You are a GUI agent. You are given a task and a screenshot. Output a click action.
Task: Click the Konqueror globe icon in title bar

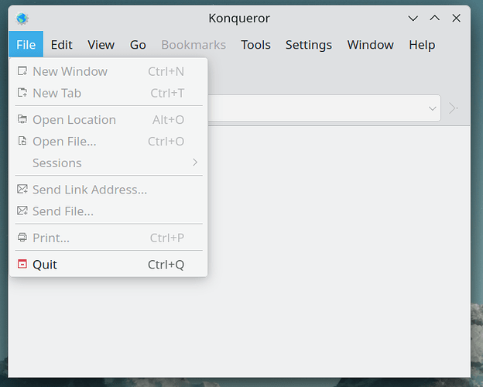click(x=22, y=19)
